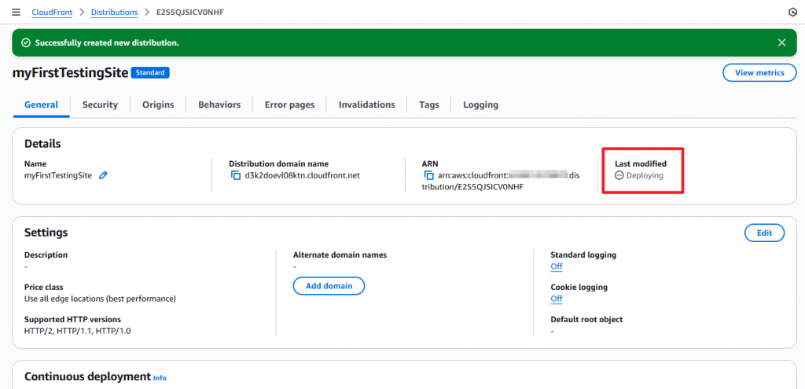Image resolution: width=805 pixels, height=389 pixels.
Task: Go to the Invalidations tab
Action: pyautogui.click(x=366, y=105)
